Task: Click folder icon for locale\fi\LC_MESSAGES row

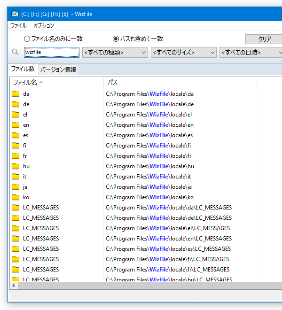Action: coord(16,259)
